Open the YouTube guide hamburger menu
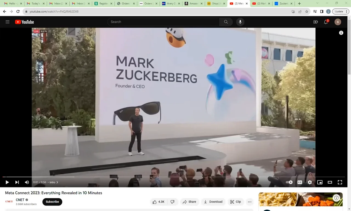Viewport: 351px width, 211px height. pos(7,22)
